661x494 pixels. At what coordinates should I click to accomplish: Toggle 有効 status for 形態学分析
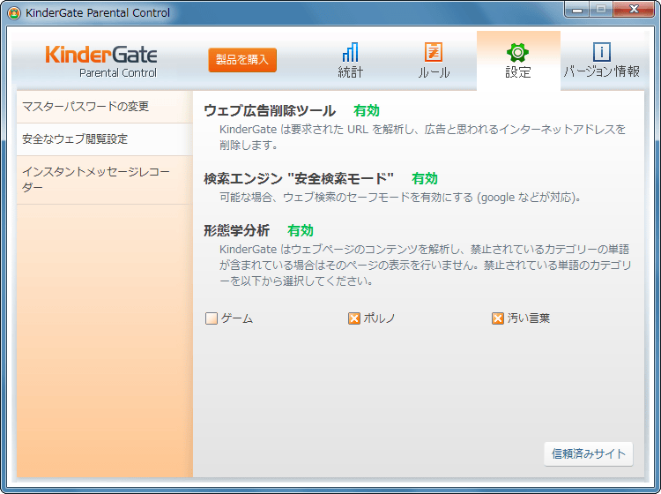[x=301, y=230]
